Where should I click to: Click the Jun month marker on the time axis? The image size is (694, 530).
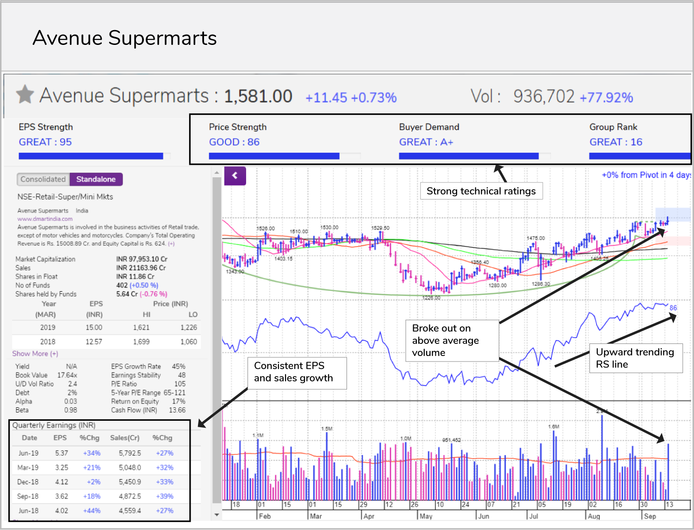pos(484,516)
